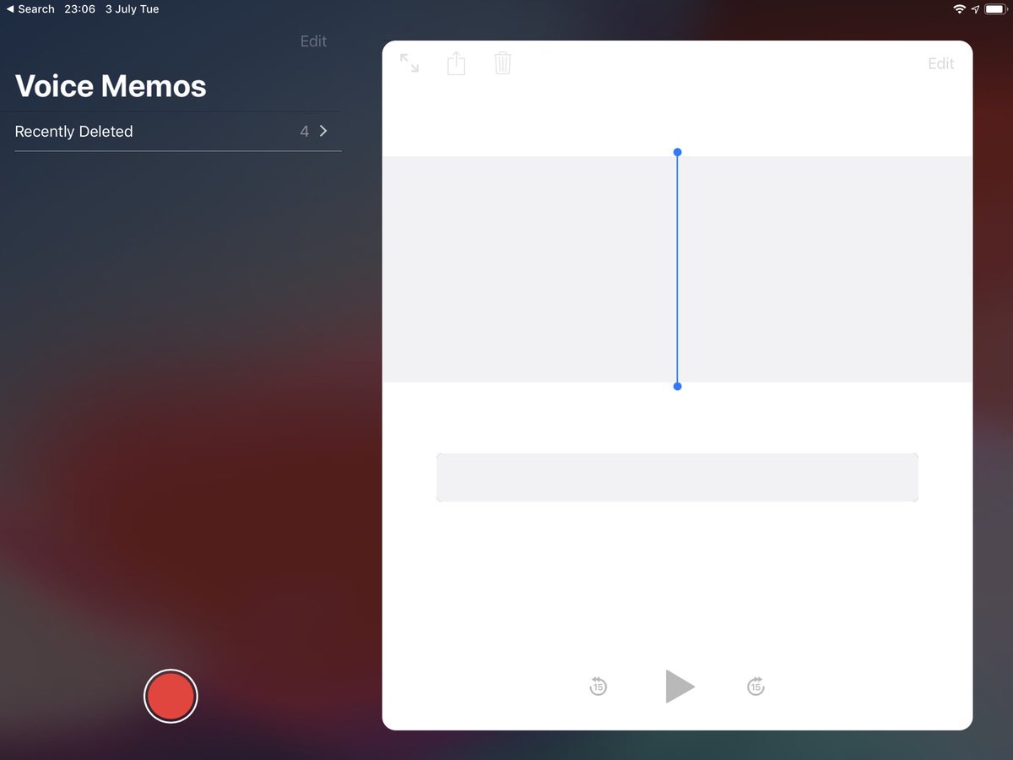Click the waveform overview bar
Image resolution: width=1013 pixels, height=760 pixels.
click(x=677, y=477)
